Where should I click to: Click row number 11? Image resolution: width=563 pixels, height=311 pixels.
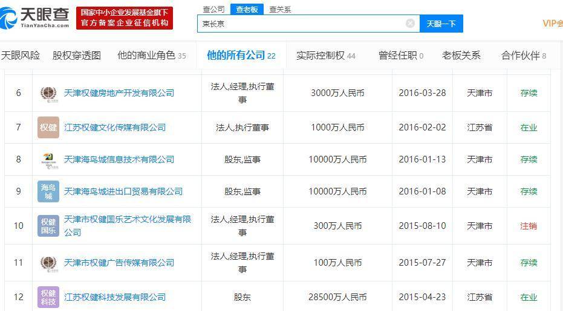click(18, 263)
